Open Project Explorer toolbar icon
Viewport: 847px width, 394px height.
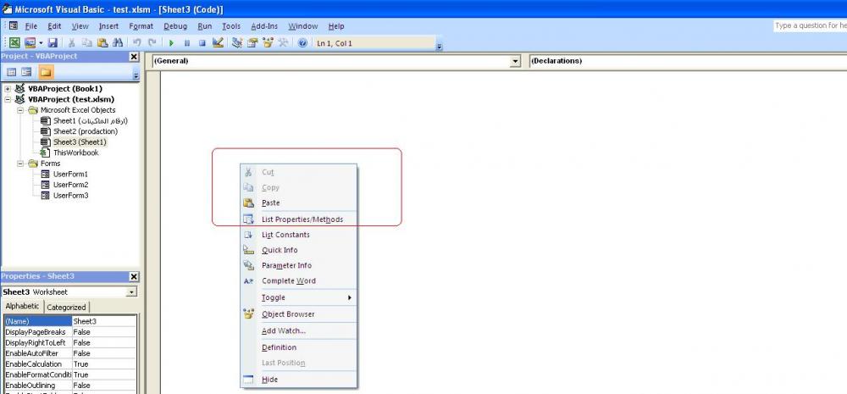point(236,42)
